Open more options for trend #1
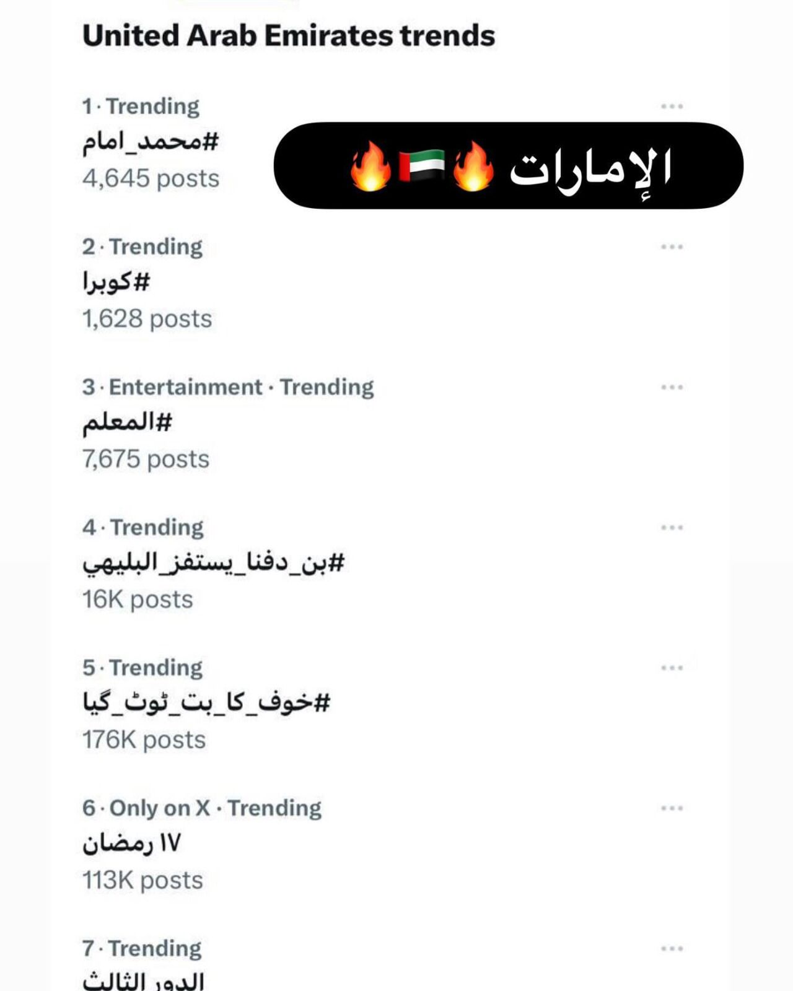 (672, 107)
